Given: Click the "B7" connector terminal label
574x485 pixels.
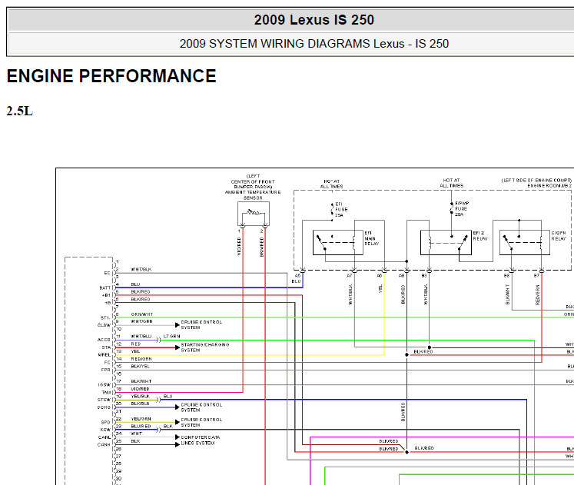Looking at the screenshot, I should point(536,276).
